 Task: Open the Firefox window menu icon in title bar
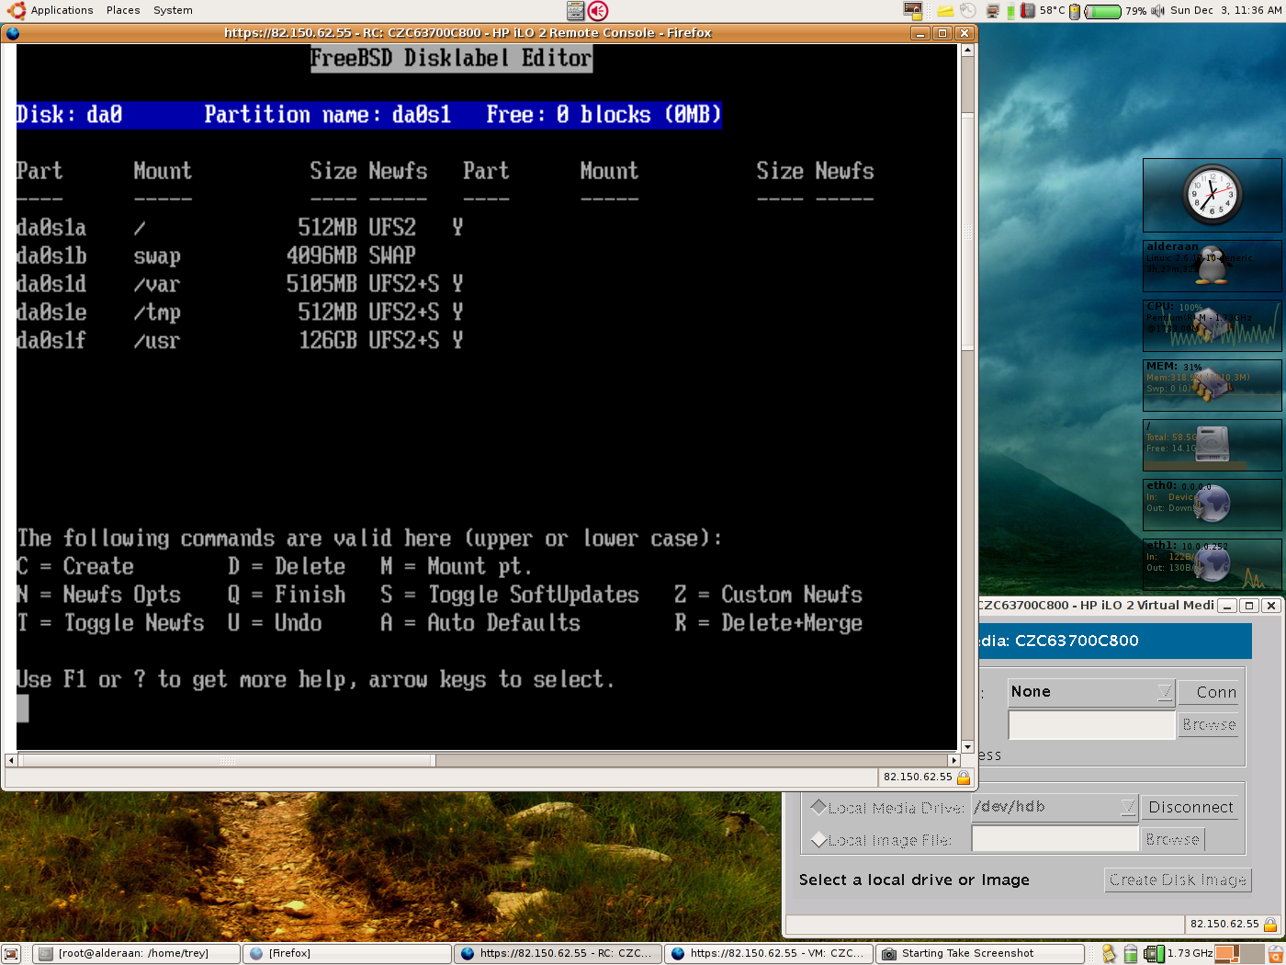[x=12, y=33]
